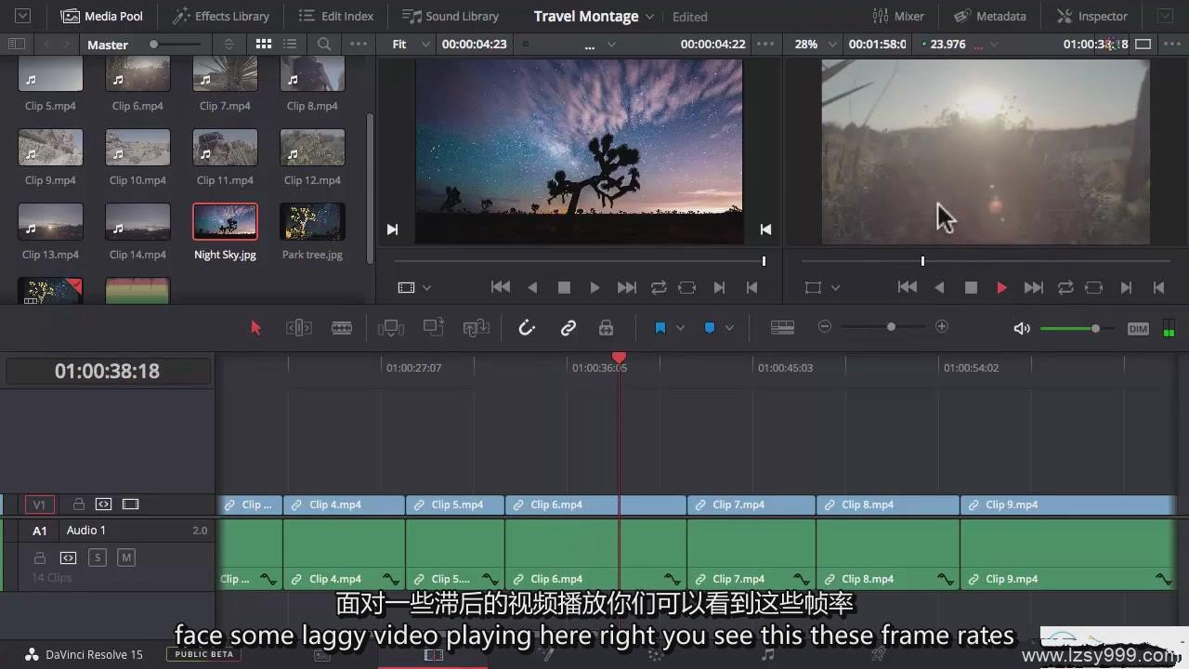1189x669 pixels.
Task: Solo the Audio 1 track
Action: pos(97,557)
